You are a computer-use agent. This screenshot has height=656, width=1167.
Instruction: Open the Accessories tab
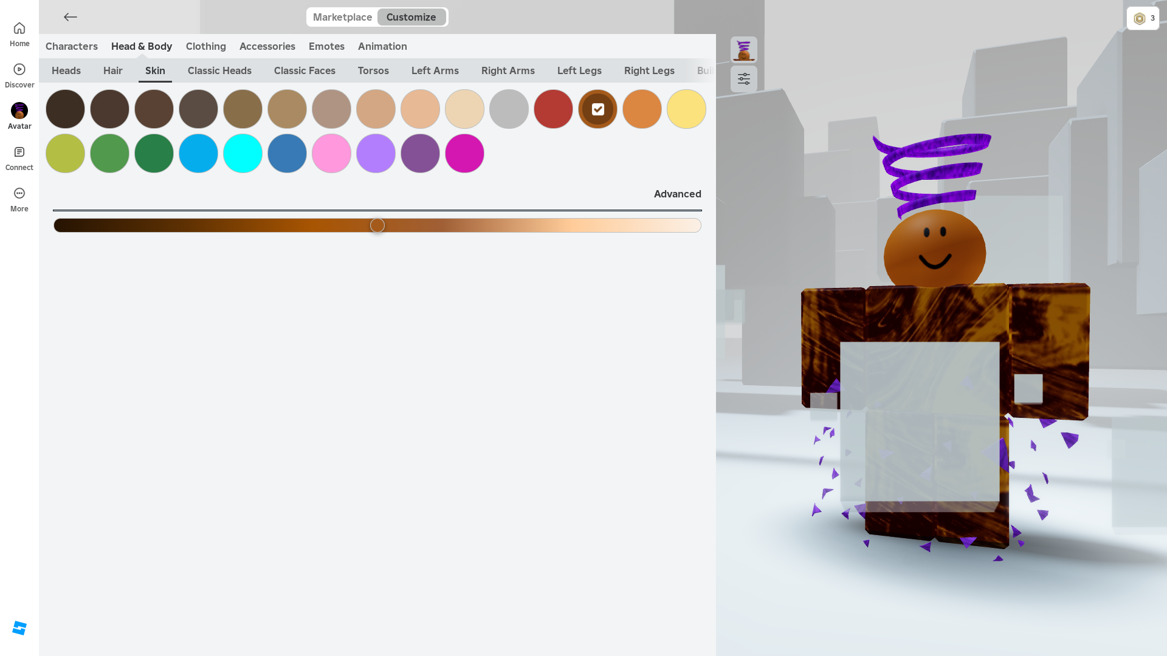[x=267, y=46]
